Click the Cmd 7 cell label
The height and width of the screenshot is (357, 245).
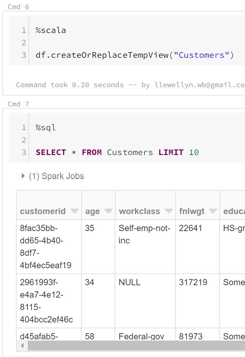(x=18, y=104)
